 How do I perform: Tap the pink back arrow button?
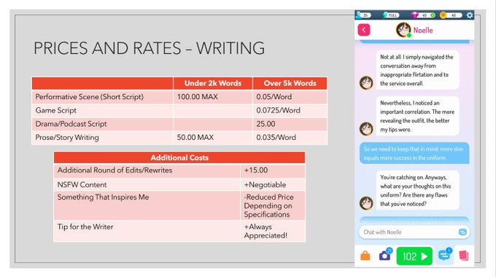coord(364,30)
